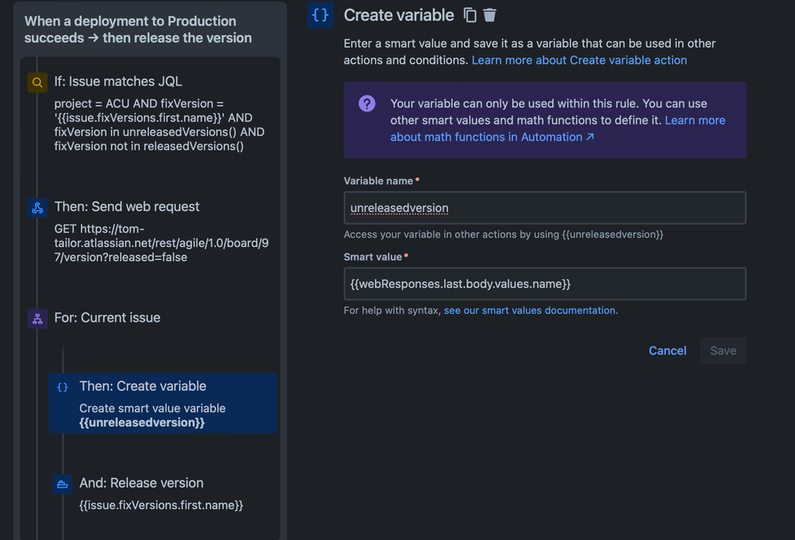Click the branch icon for Current issue
The image size is (795, 540).
(37, 319)
